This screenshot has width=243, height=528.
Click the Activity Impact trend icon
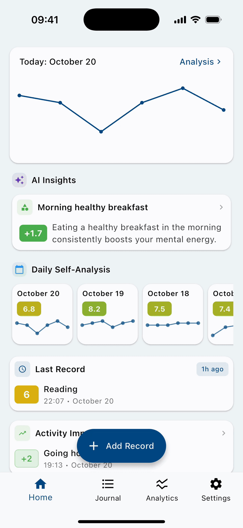(x=22, y=433)
